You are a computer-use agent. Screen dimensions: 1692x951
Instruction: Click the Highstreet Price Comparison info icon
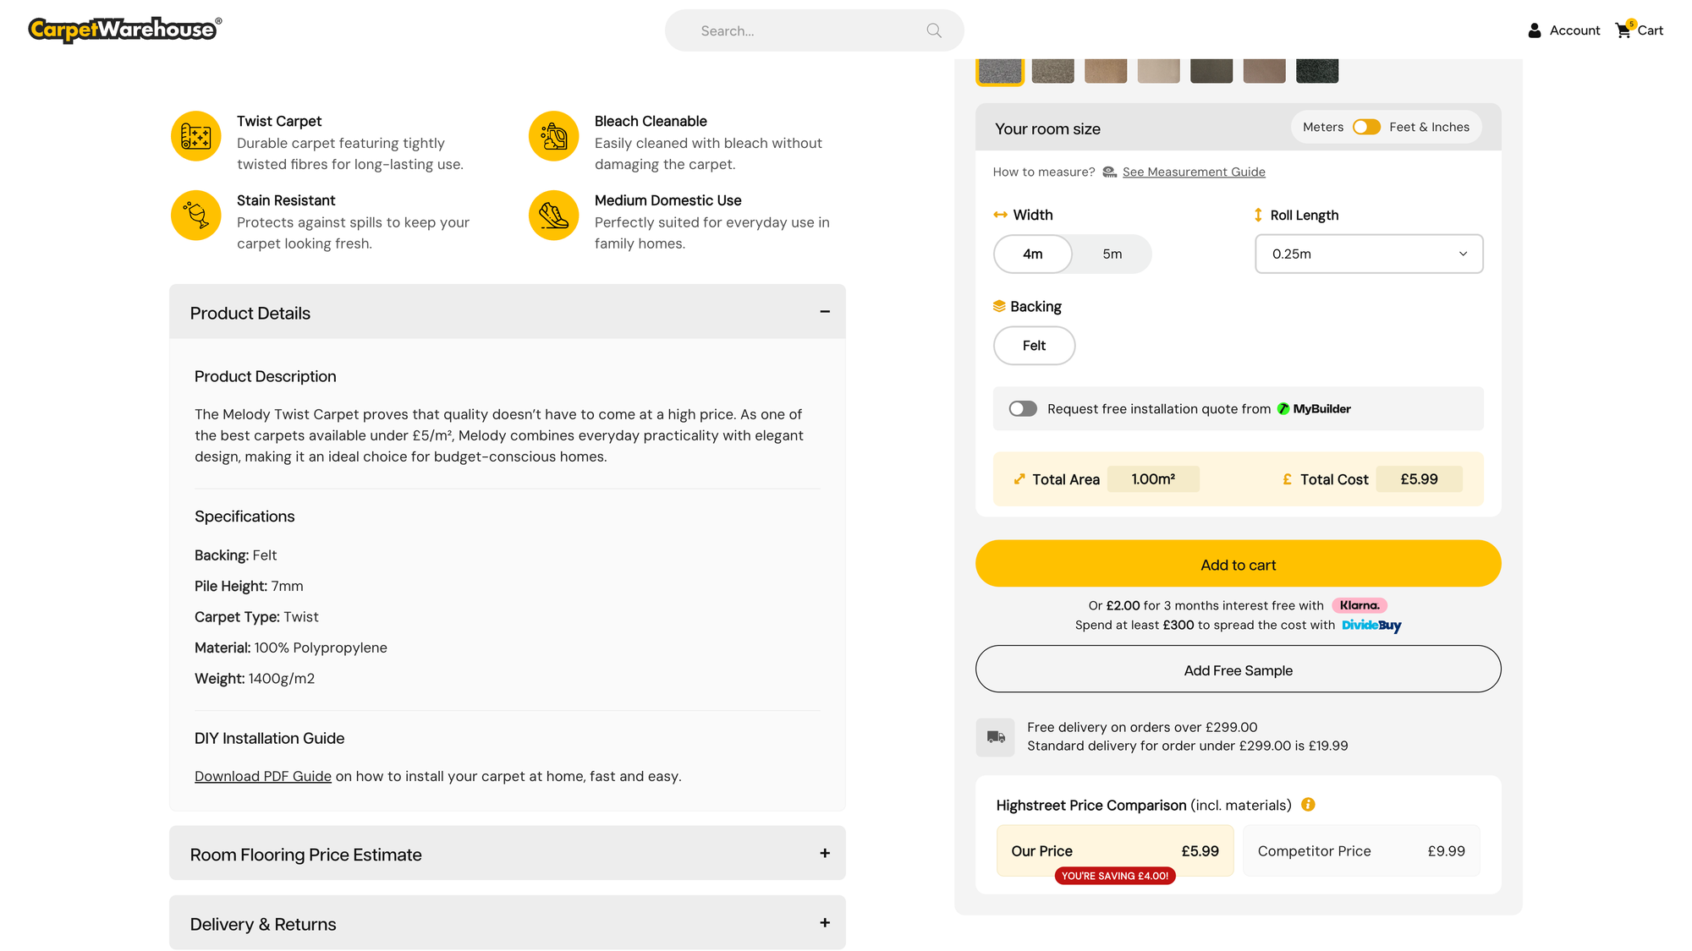(x=1308, y=805)
